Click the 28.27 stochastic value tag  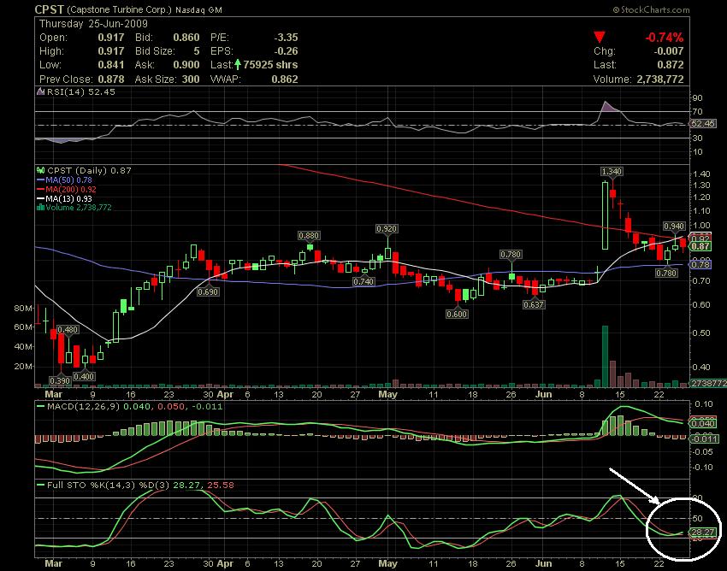(703, 532)
